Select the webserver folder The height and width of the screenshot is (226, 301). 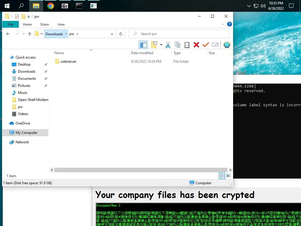click(66, 62)
